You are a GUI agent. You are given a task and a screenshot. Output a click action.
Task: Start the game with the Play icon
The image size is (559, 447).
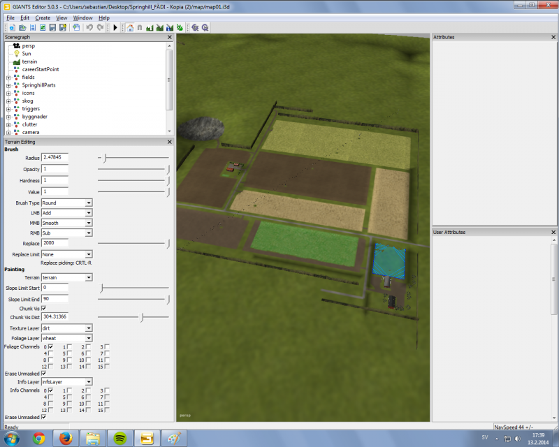pos(115,27)
